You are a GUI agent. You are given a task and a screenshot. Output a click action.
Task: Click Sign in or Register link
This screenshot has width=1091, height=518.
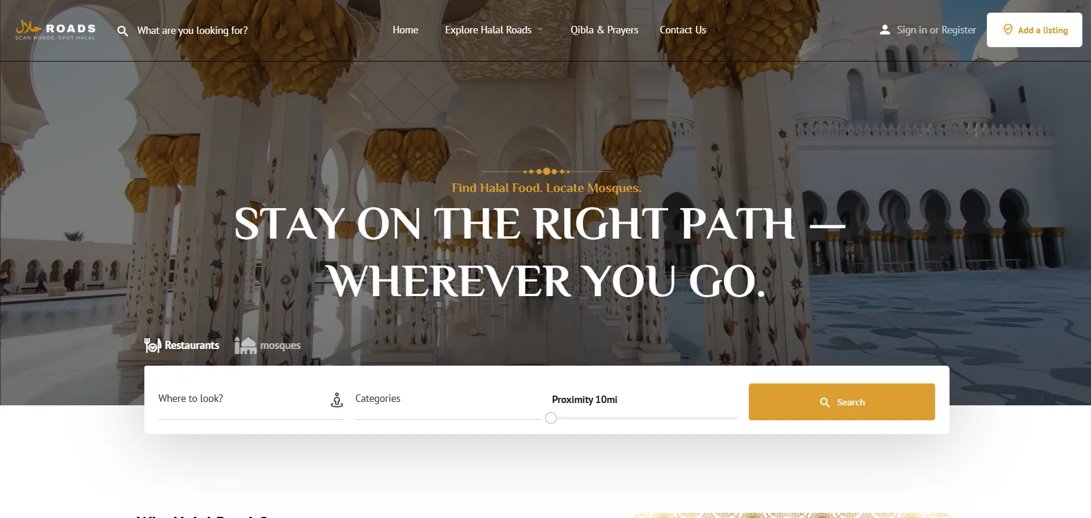click(x=936, y=30)
